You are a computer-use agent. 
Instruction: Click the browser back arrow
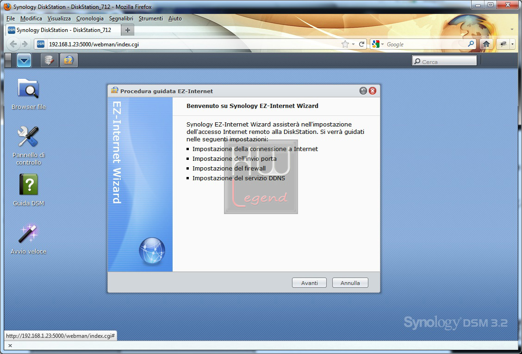(13, 44)
